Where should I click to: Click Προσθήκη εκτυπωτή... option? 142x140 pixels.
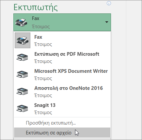[62, 123]
